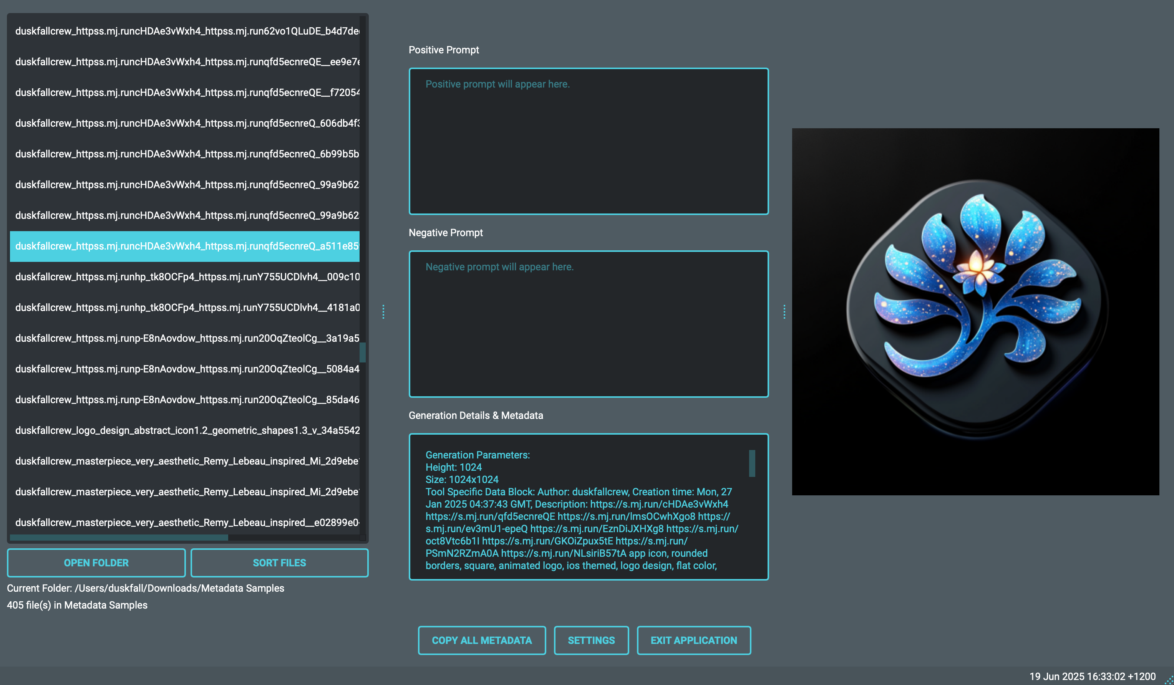1174x685 pixels.
Task: Select the file ending in __009c10
Action: pyautogui.click(x=186, y=276)
